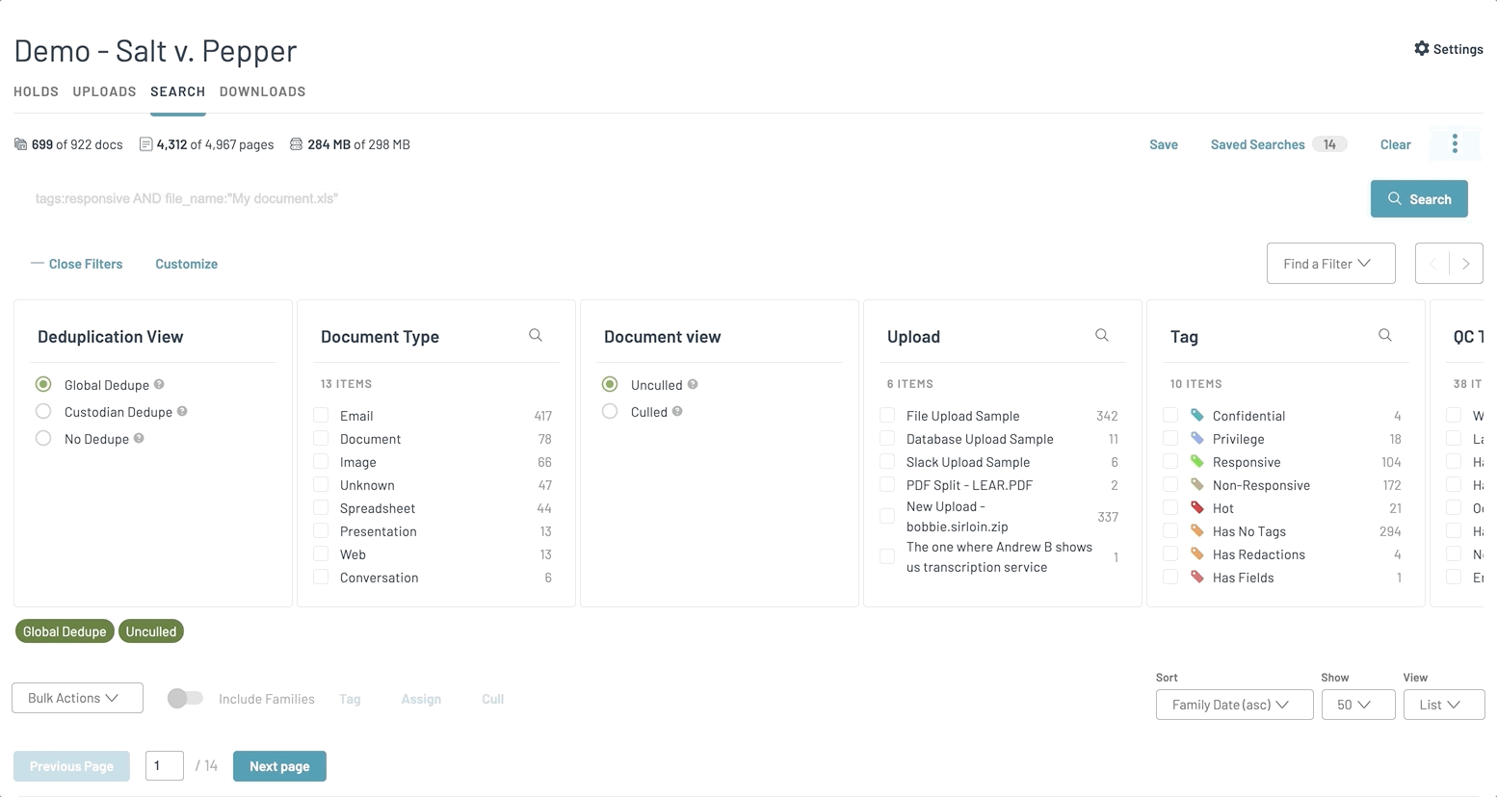Click the Responsive green tag icon
This screenshot has width=1497, height=797.
tap(1197, 461)
